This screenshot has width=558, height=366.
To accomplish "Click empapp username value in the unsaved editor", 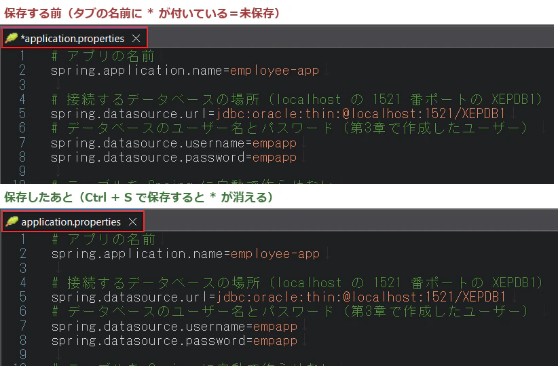I will click(274, 143).
